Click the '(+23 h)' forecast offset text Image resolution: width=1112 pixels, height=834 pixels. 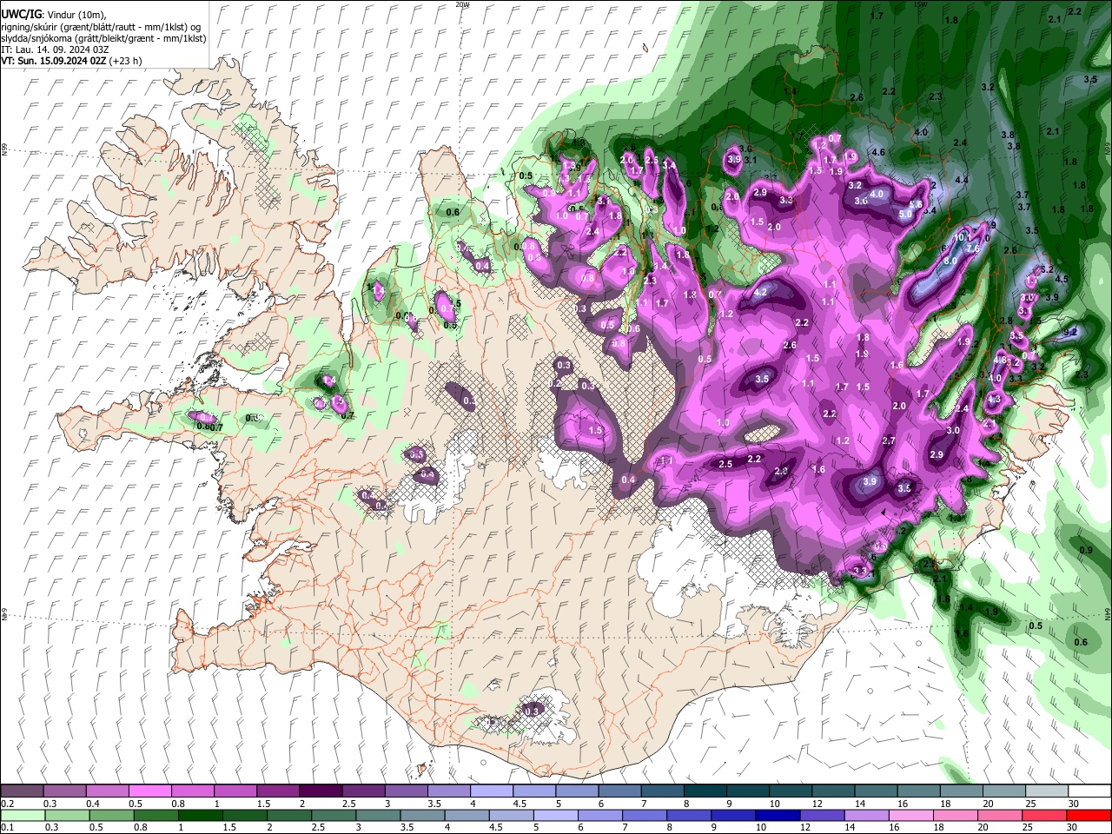tap(127, 61)
